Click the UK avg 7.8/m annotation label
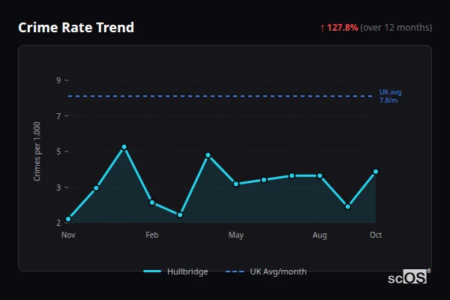This screenshot has height=300, width=450. click(x=390, y=96)
